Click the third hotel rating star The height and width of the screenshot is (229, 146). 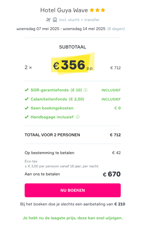tap(103, 10)
